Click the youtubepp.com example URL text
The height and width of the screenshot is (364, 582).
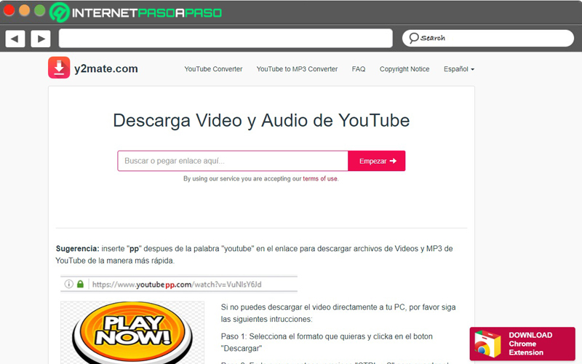[177, 285]
